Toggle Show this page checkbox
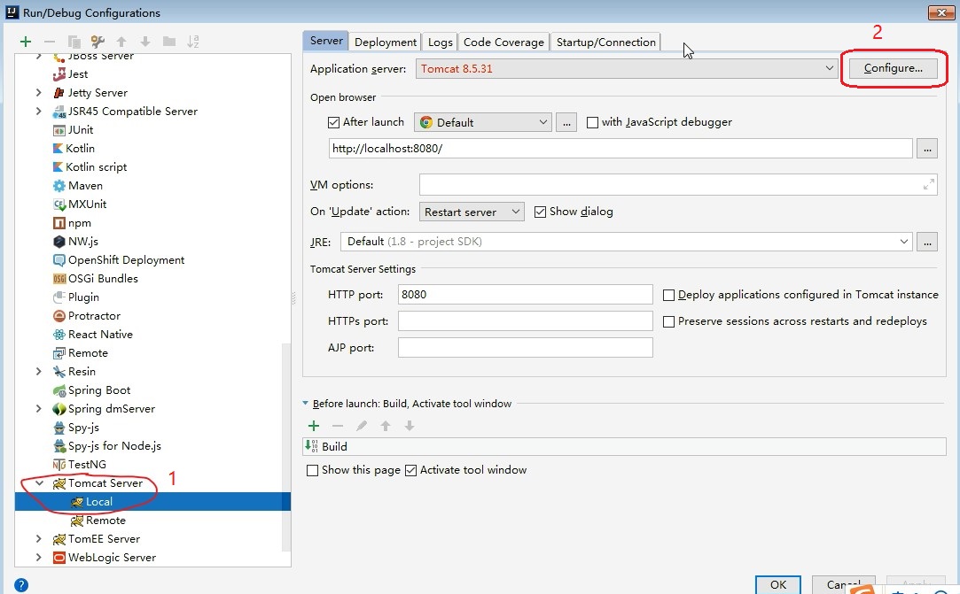This screenshot has width=960, height=594. [x=312, y=470]
